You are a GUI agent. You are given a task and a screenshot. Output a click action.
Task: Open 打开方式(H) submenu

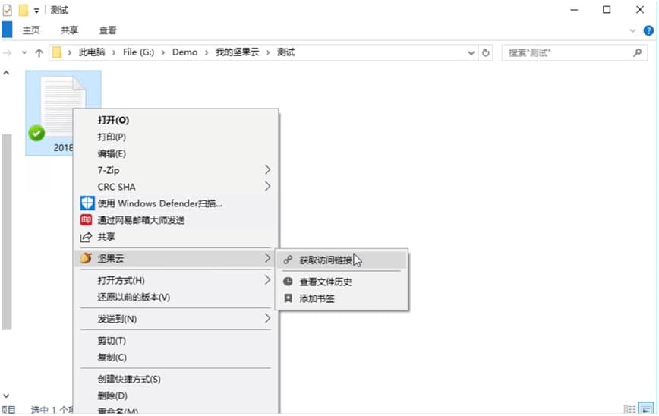click(x=175, y=280)
